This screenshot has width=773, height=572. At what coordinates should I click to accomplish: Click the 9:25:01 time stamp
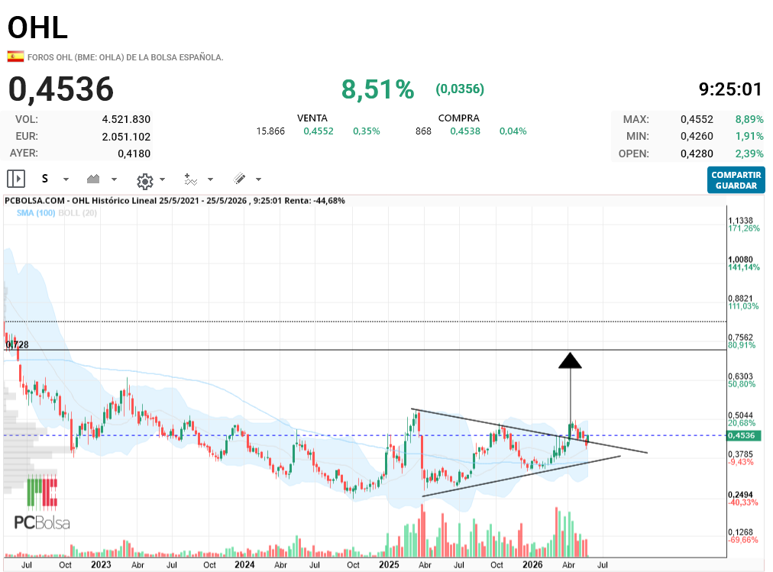730,89
